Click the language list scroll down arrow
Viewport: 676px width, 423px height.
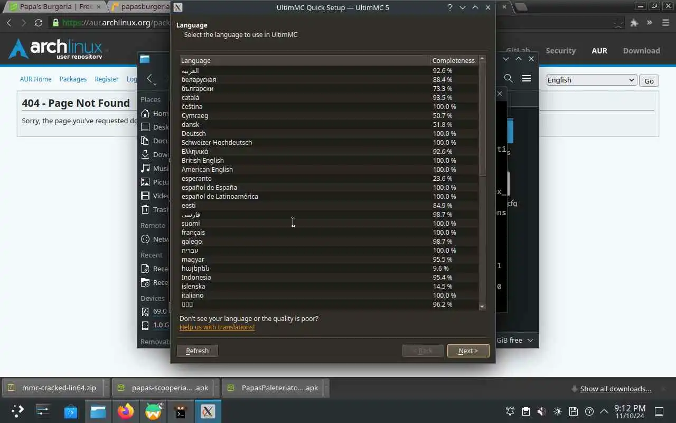point(482,307)
